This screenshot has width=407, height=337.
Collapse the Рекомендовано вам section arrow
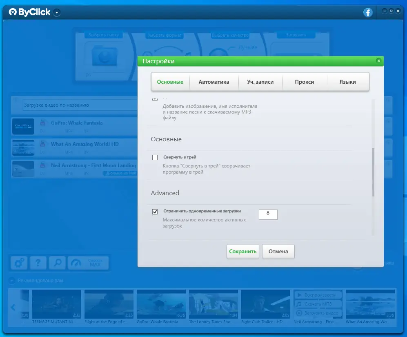click(x=12, y=281)
